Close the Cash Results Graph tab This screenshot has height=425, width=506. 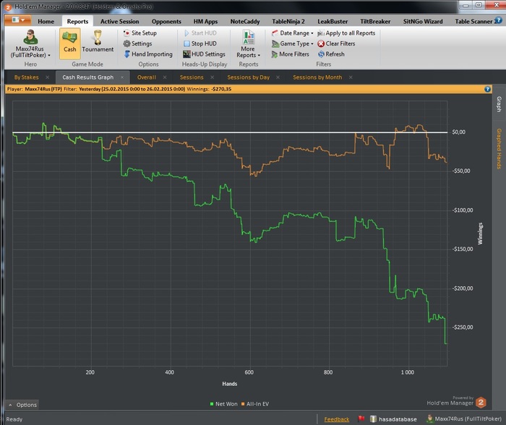click(122, 77)
